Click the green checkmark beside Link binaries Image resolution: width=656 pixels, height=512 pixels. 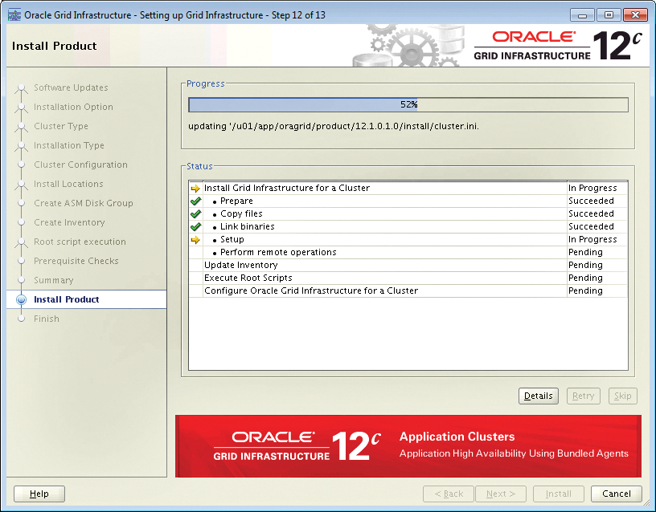196,226
